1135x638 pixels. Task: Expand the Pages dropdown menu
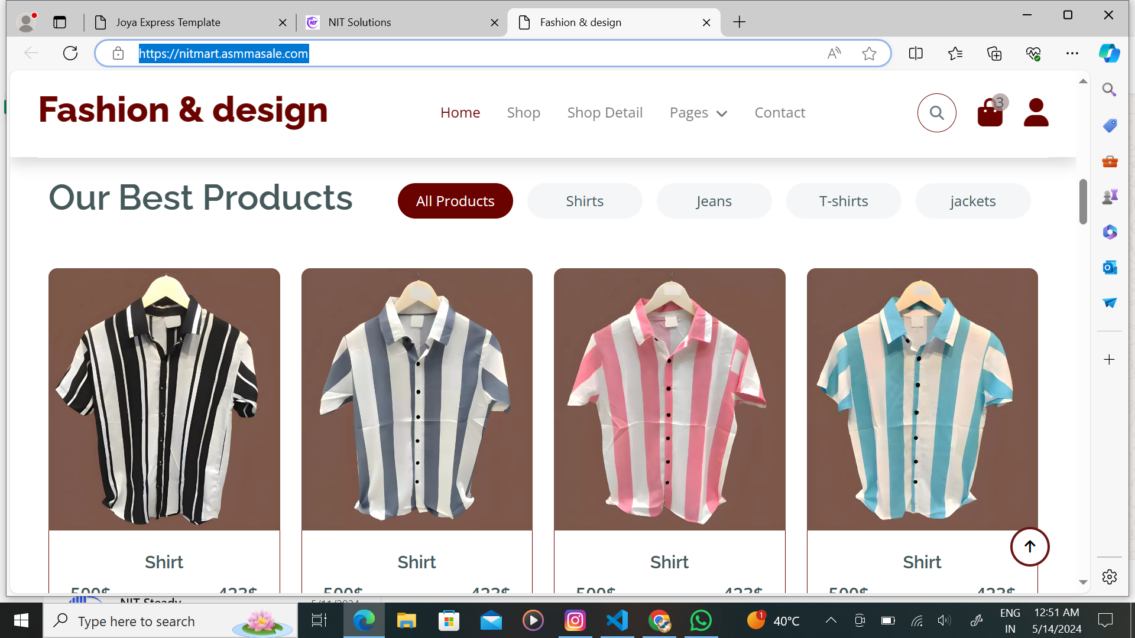click(698, 113)
